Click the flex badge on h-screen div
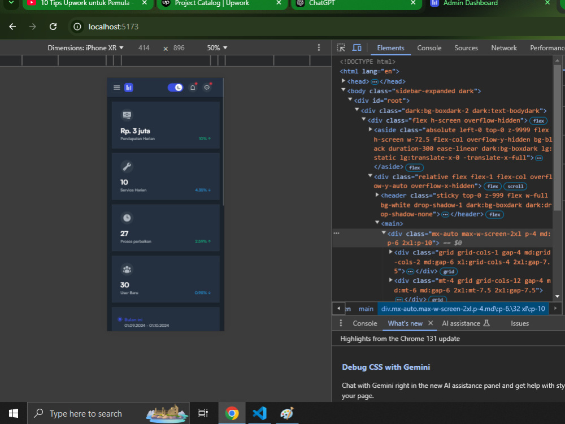 [x=538, y=121]
